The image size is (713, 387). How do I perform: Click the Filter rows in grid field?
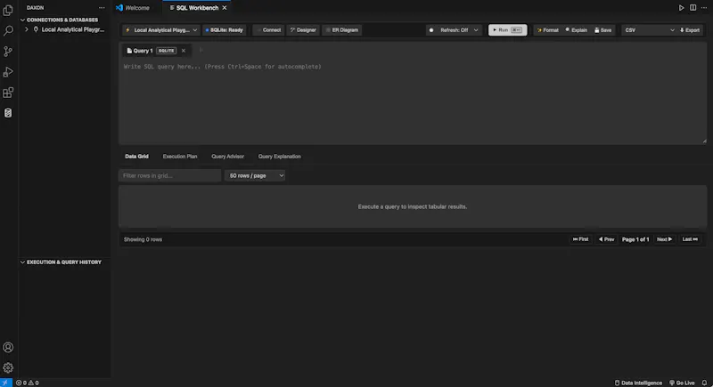tap(169, 175)
